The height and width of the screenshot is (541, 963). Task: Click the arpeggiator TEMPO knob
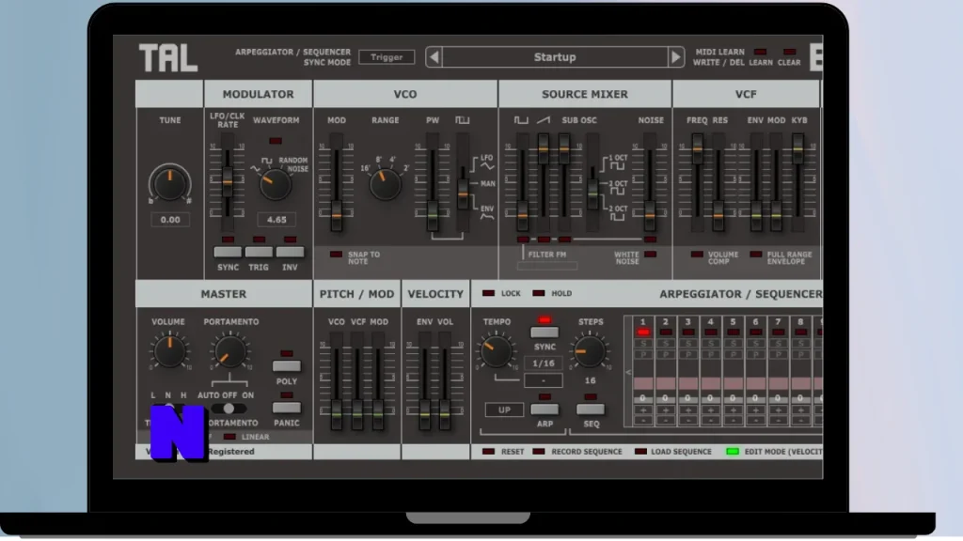(x=497, y=351)
